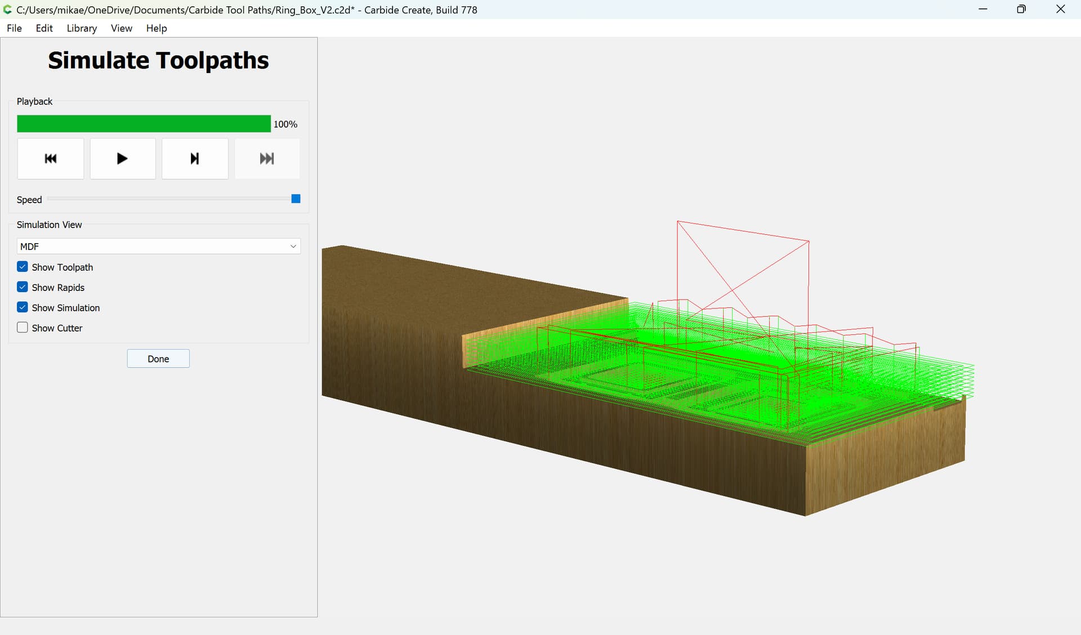This screenshot has height=635, width=1081.
Task: Click the dropdown arrow beside MDF
Action: coord(293,247)
